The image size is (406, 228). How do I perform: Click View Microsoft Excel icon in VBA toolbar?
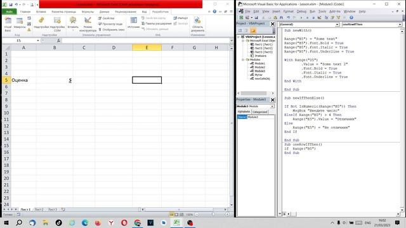pos(241,18)
